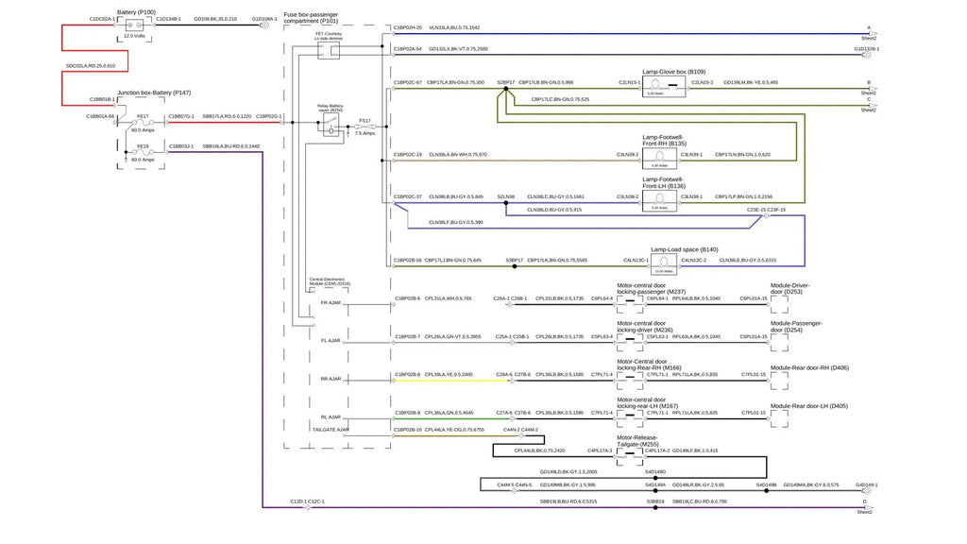The width and height of the screenshot is (967, 544).
Task: Click the FS17 7.5 Amps fuse symbol
Action: pos(365,127)
